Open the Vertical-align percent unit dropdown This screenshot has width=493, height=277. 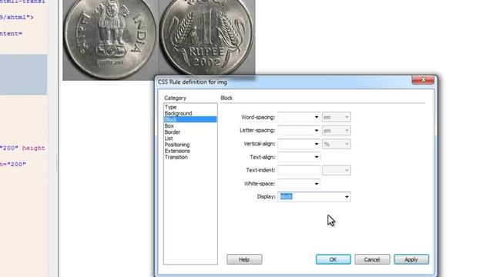337,144
